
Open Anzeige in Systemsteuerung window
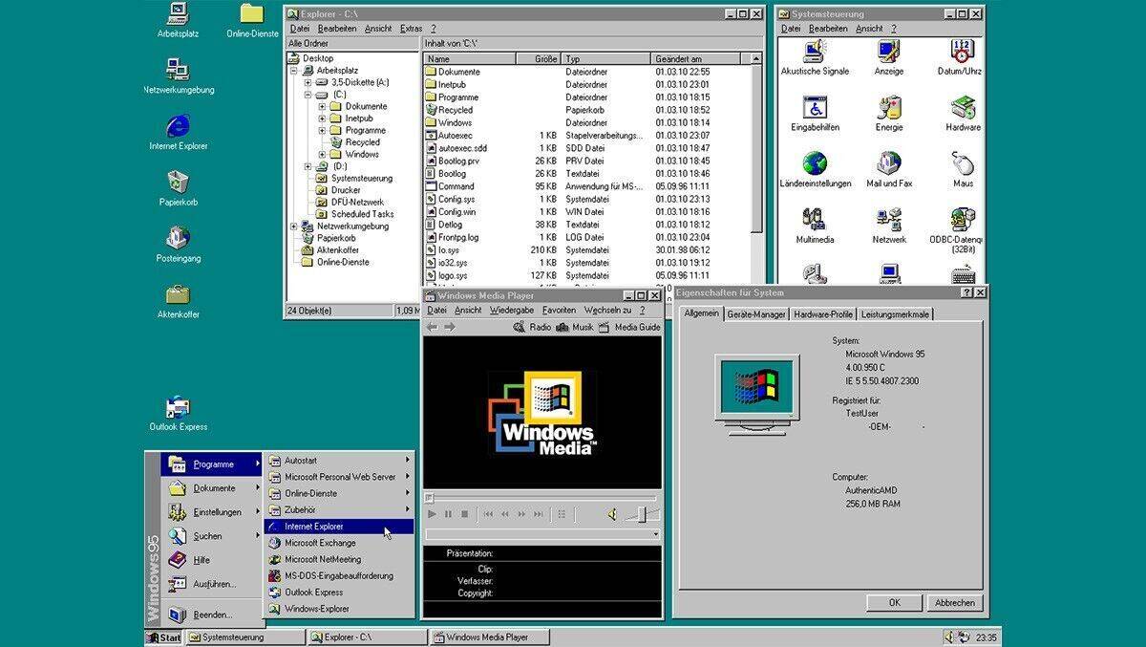pyautogui.click(x=889, y=58)
